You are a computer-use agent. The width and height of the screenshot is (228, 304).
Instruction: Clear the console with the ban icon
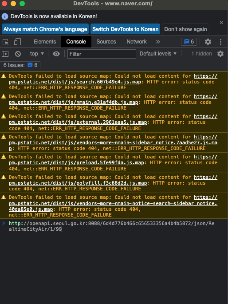tap(18, 54)
